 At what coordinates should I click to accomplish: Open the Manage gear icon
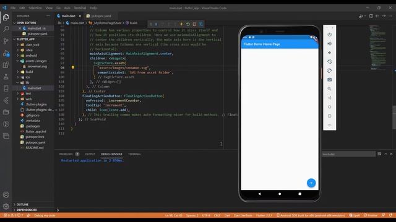pyautogui.click(x=6, y=207)
